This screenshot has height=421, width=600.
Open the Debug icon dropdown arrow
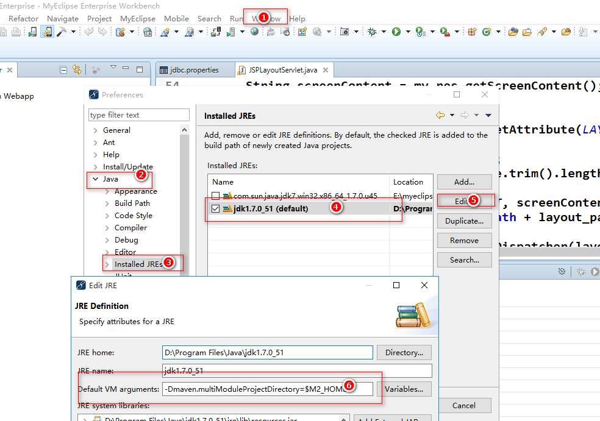(x=384, y=32)
